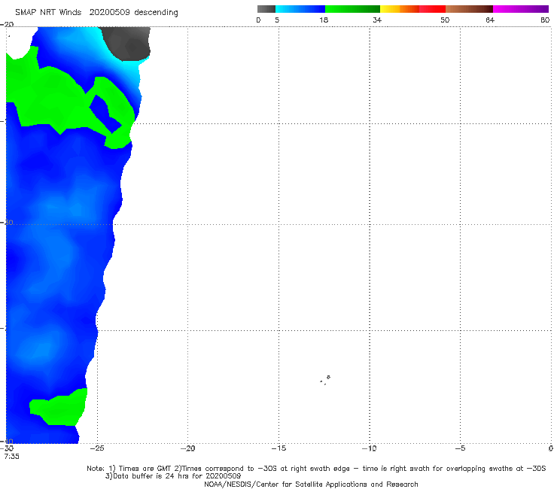
Task: Click the green segment of the color bar
Action: coord(352,9)
